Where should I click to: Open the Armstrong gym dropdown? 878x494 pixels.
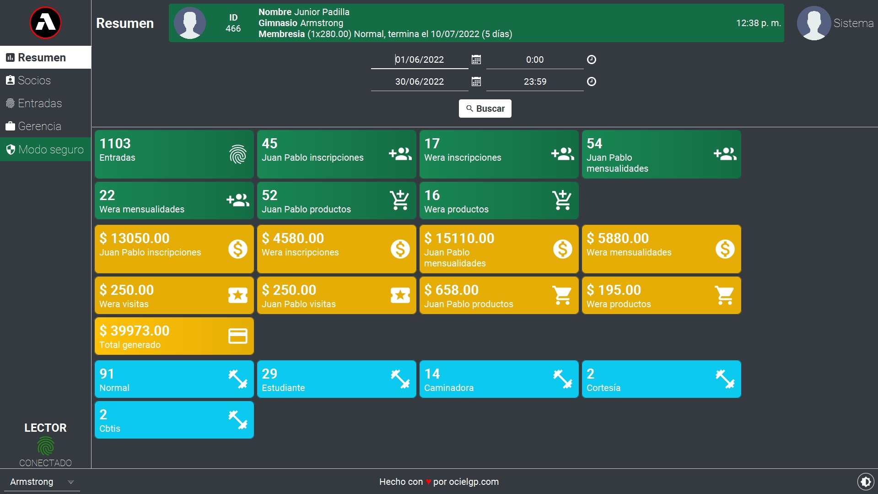coord(42,482)
